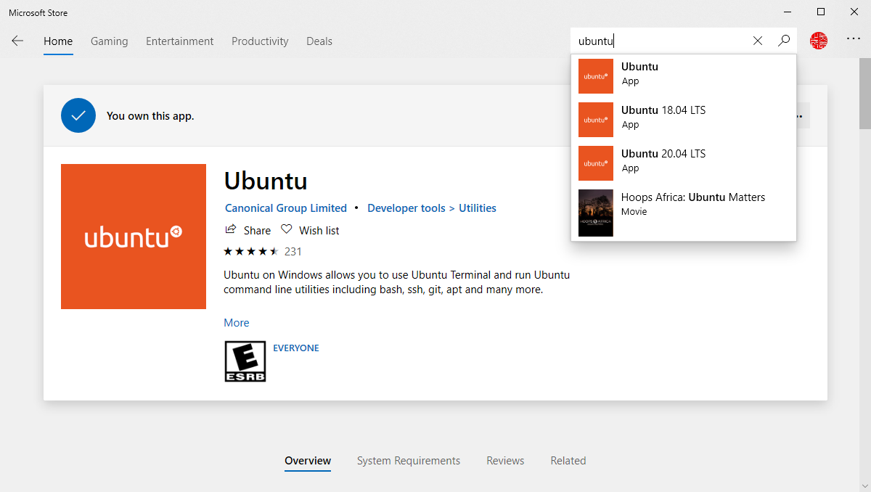871x492 pixels.
Task: Click the Ubuntu 18.04 LTS suggestion icon
Action: point(596,120)
